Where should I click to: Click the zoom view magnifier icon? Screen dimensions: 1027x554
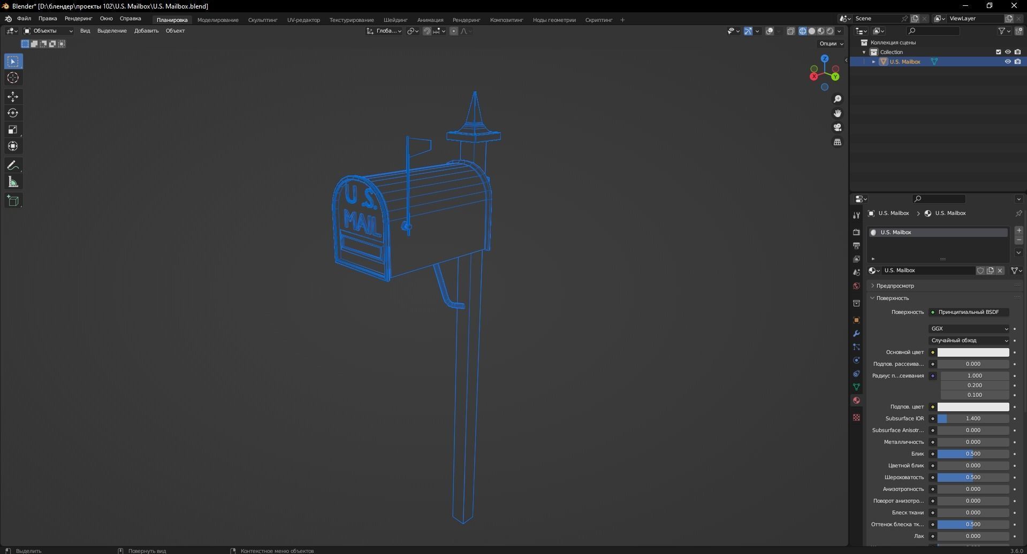click(x=838, y=99)
